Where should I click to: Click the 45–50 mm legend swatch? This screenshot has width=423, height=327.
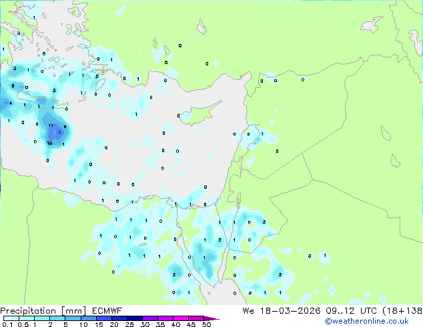pyautogui.click(x=196, y=318)
